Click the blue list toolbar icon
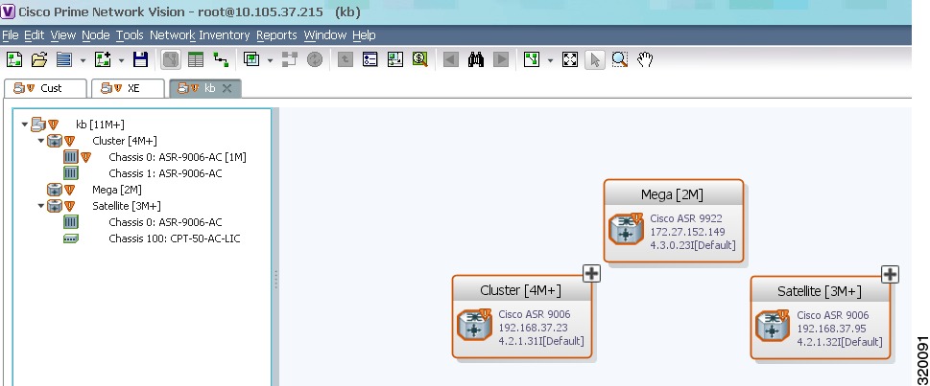This screenshot has width=930, height=386. [63, 59]
